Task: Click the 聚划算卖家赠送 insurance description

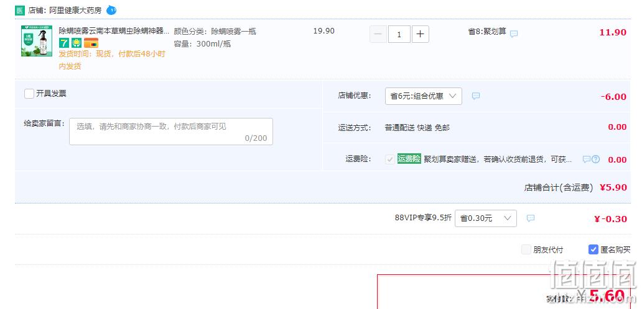Action: tap(498, 159)
